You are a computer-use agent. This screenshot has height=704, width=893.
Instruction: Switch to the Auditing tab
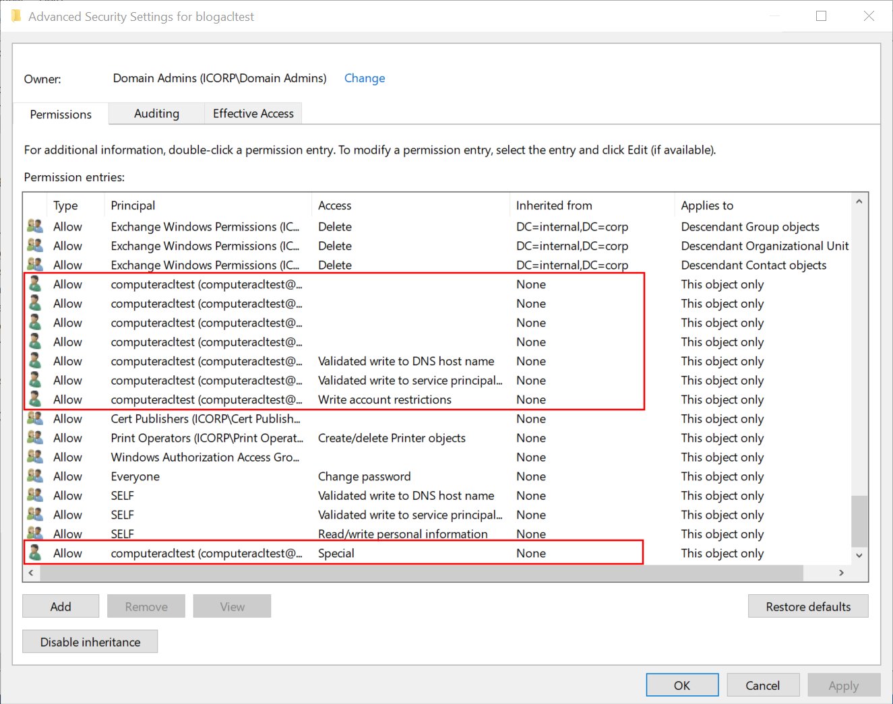156,113
